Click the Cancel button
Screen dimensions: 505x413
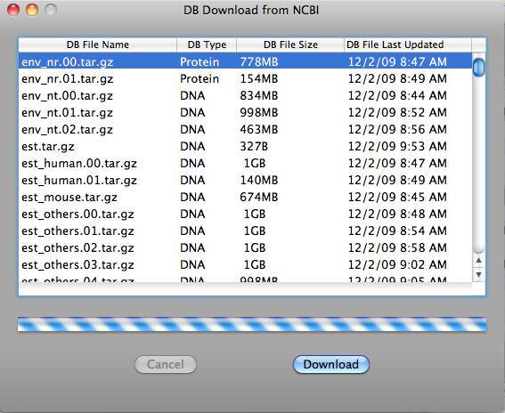point(166,364)
